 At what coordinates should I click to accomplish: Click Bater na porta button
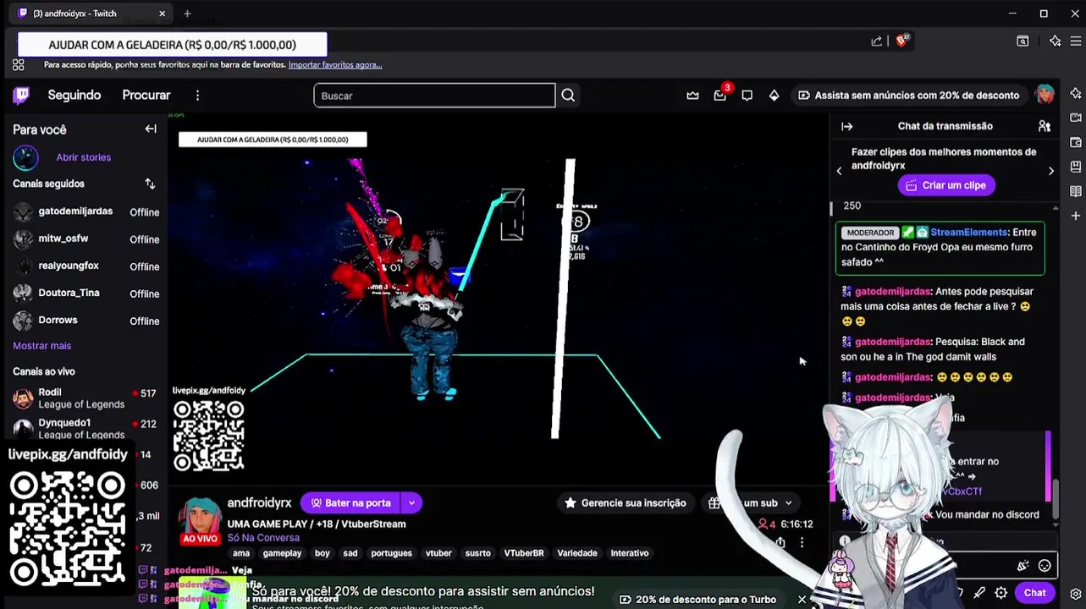pyautogui.click(x=350, y=503)
